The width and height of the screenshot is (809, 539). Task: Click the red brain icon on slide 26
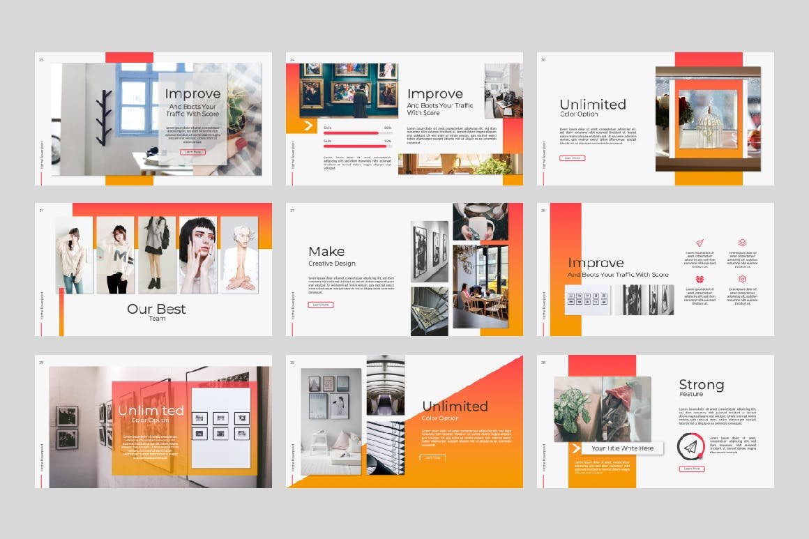(x=700, y=279)
